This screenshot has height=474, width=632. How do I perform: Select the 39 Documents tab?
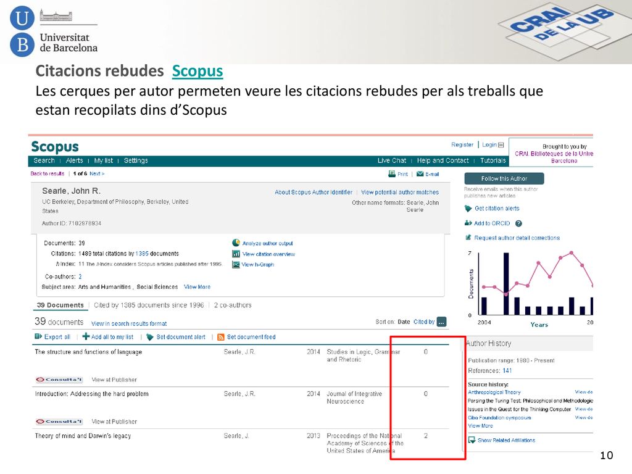point(60,305)
